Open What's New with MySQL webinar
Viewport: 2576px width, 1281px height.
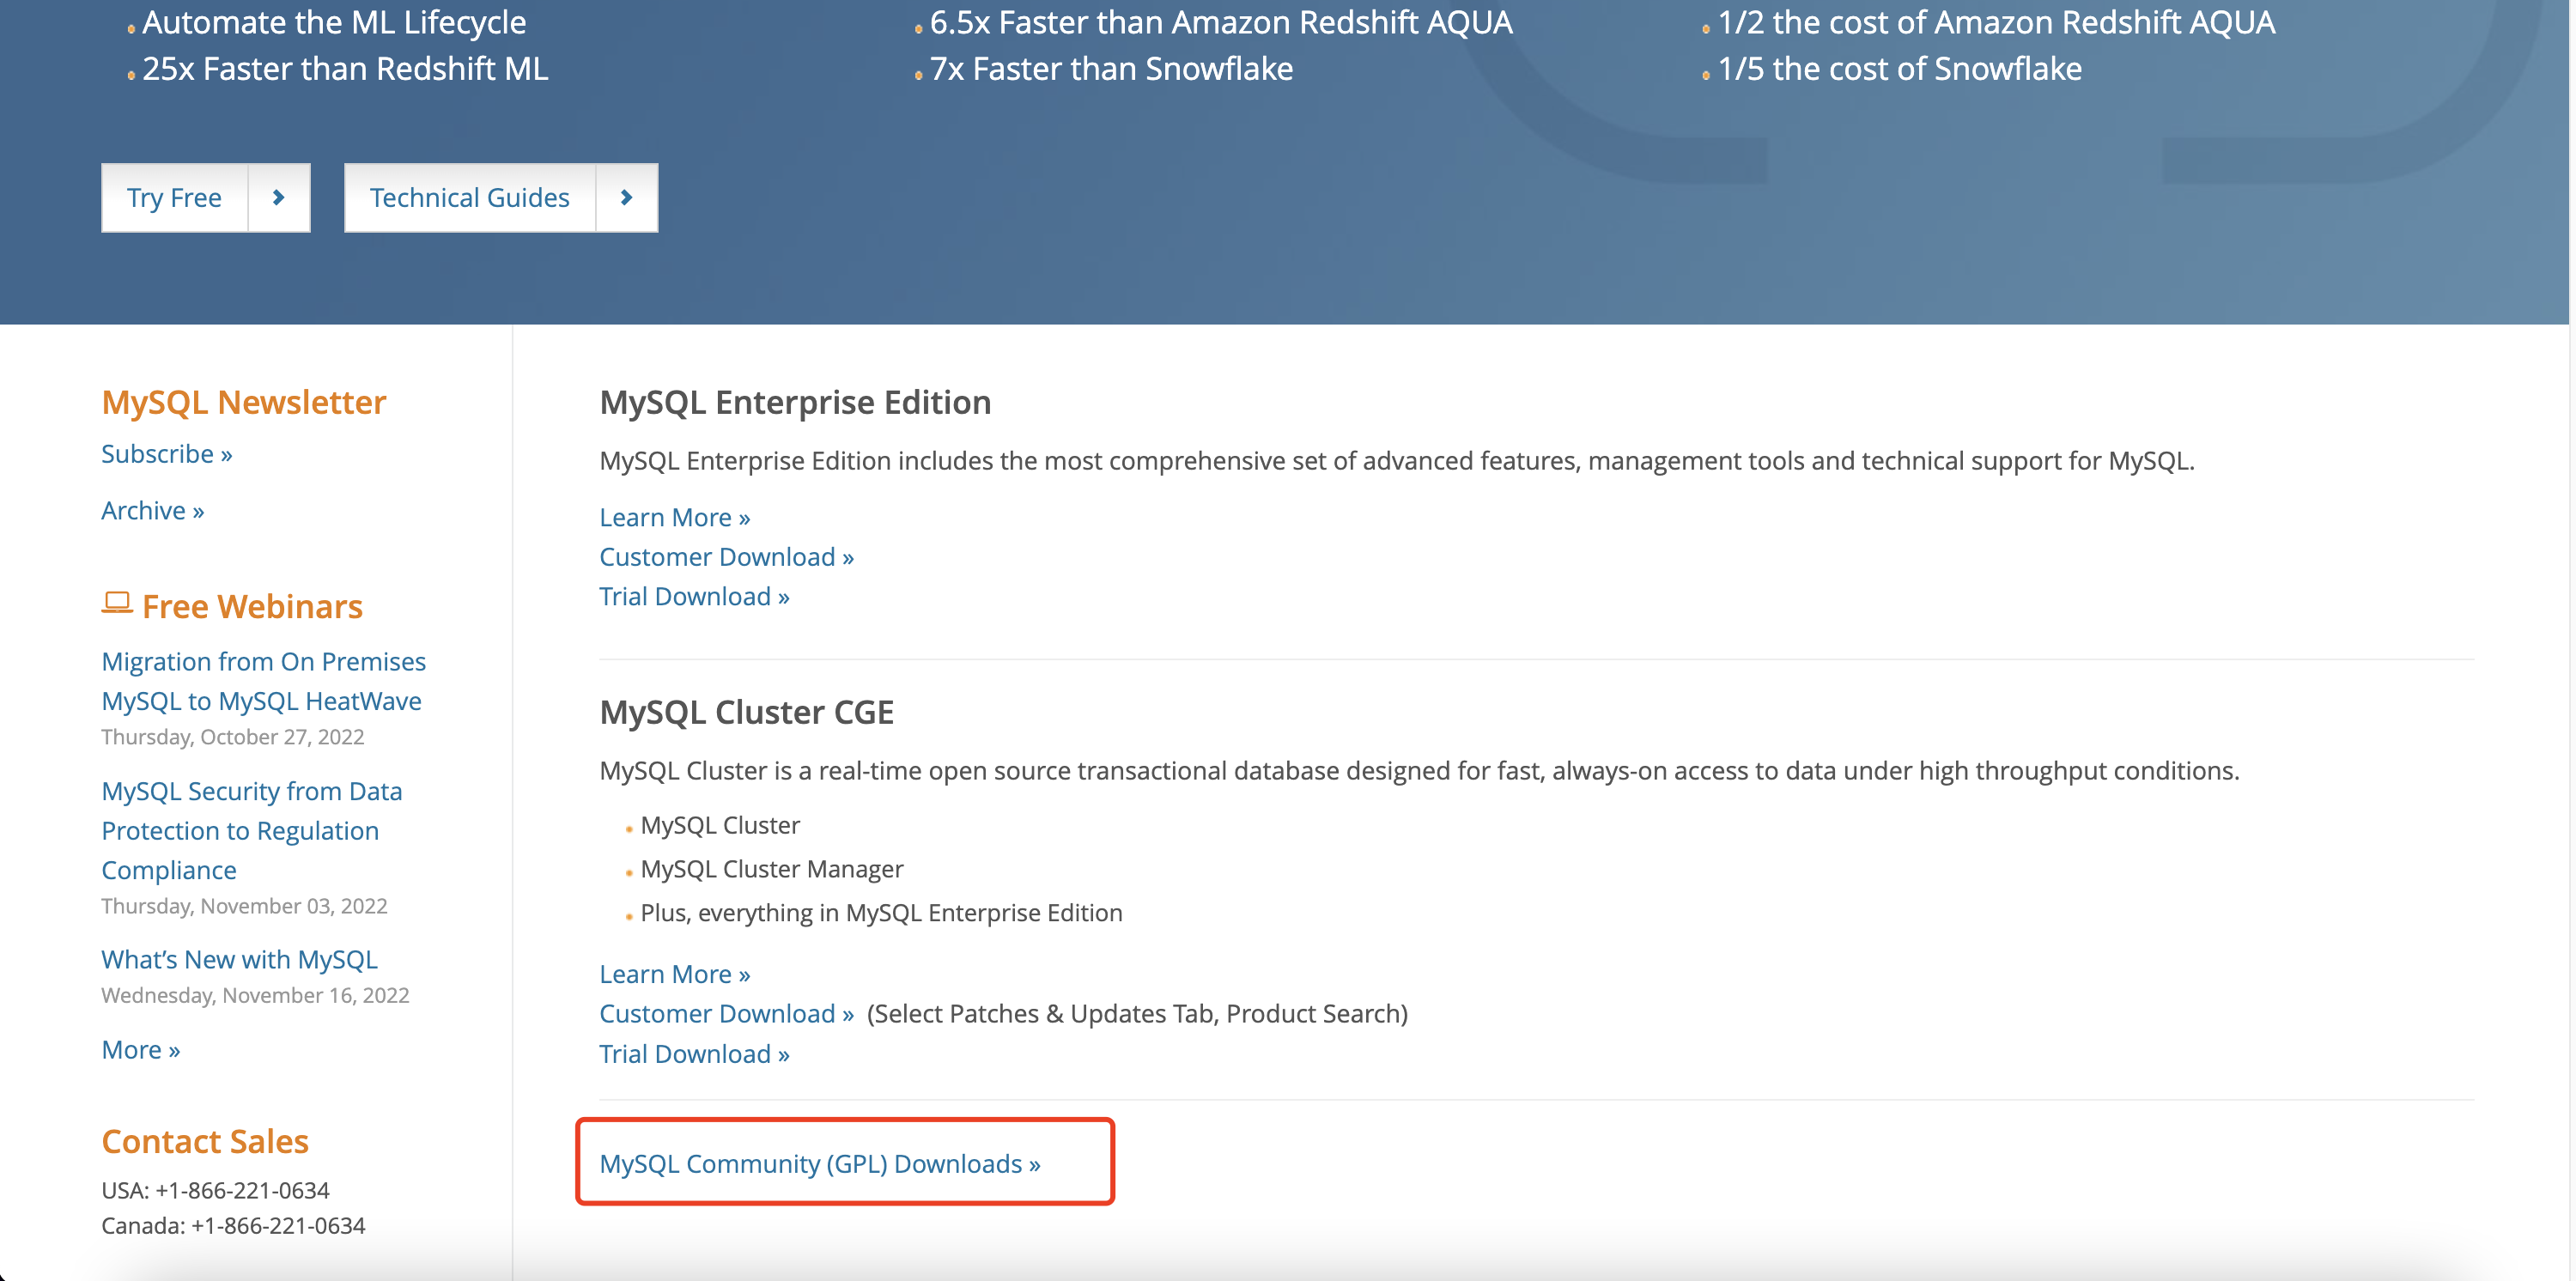[x=239, y=959]
